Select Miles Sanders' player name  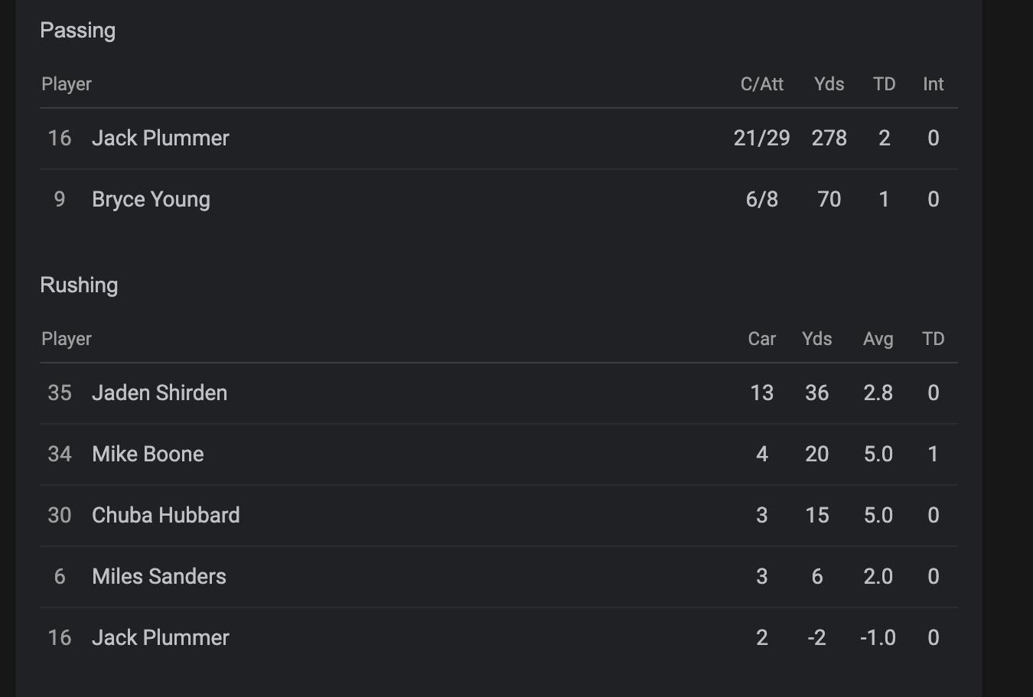(x=159, y=577)
